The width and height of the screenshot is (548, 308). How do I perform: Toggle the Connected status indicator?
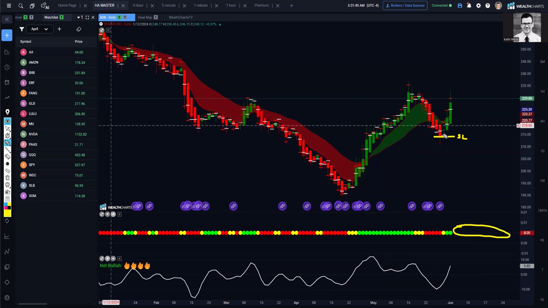[x=442, y=5]
